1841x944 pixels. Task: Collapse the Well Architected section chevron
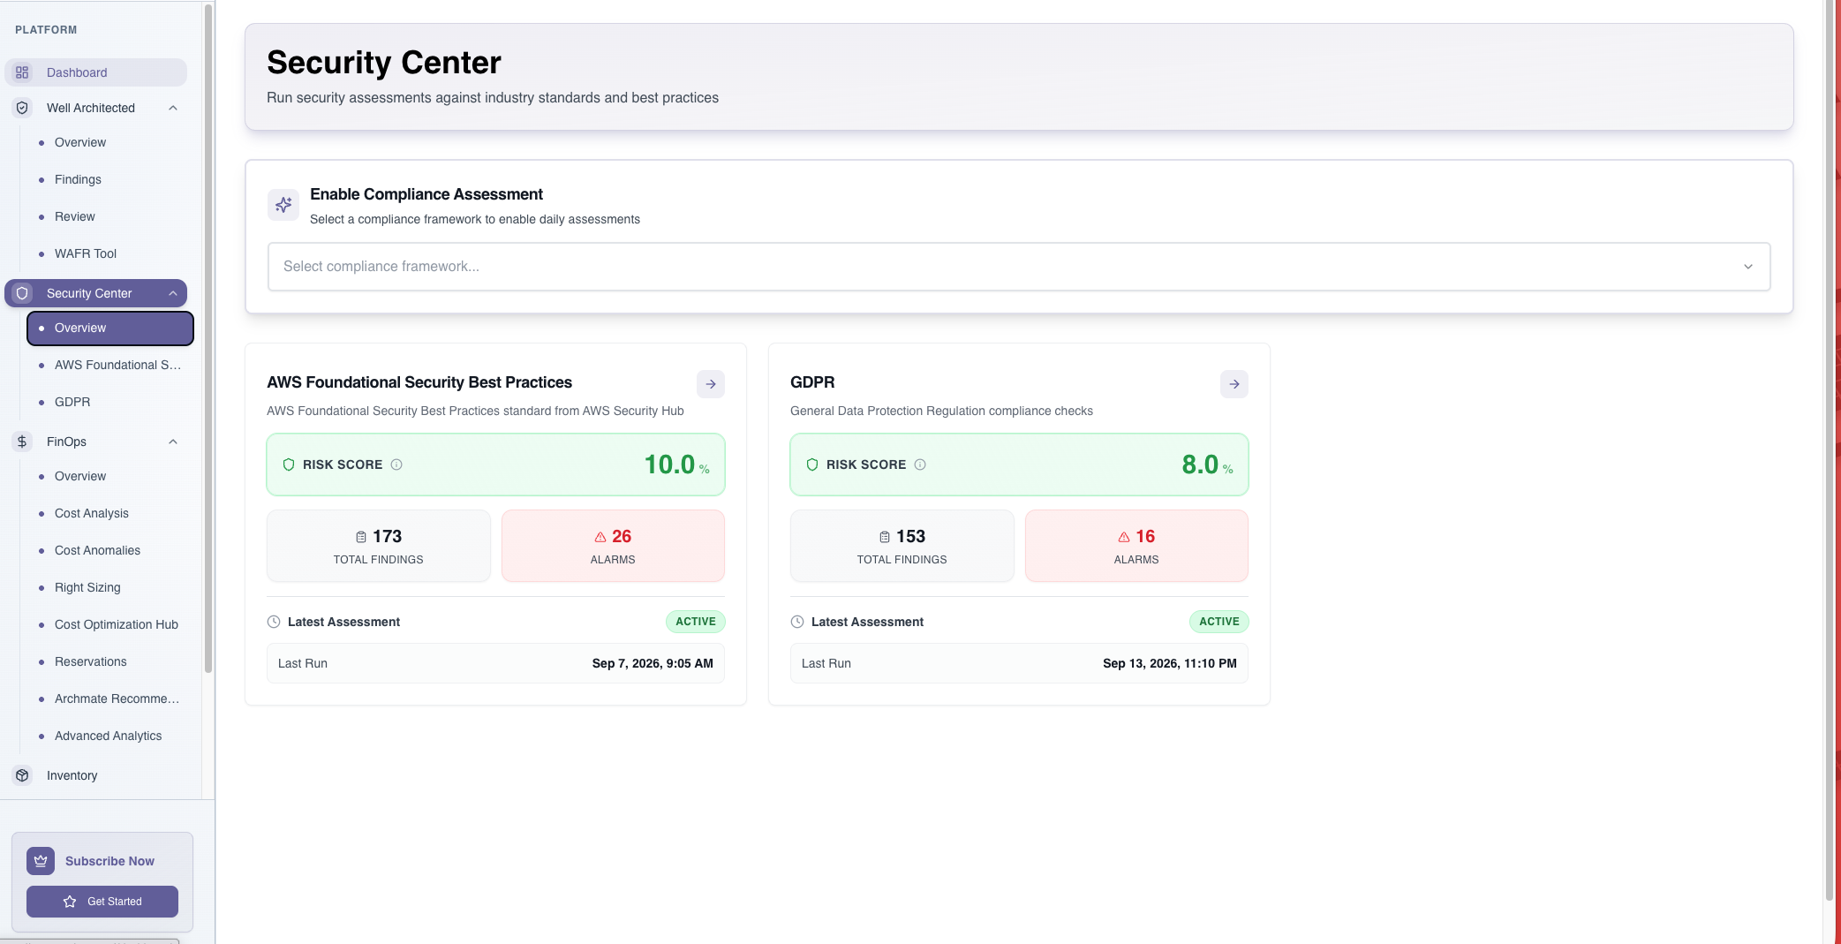coord(173,108)
